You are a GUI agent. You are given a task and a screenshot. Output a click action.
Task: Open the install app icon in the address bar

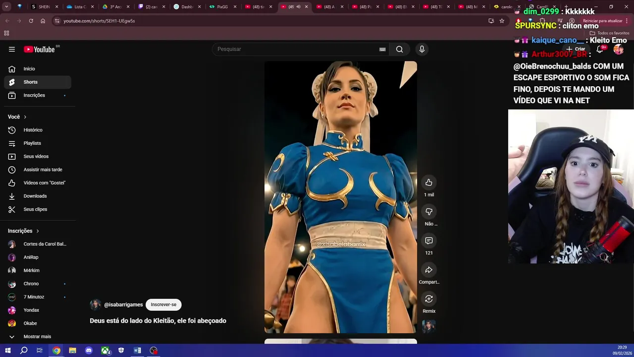tap(491, 21)
